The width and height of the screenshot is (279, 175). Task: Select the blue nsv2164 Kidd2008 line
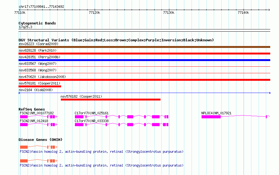pyautogui.click(x=144, y=93)
